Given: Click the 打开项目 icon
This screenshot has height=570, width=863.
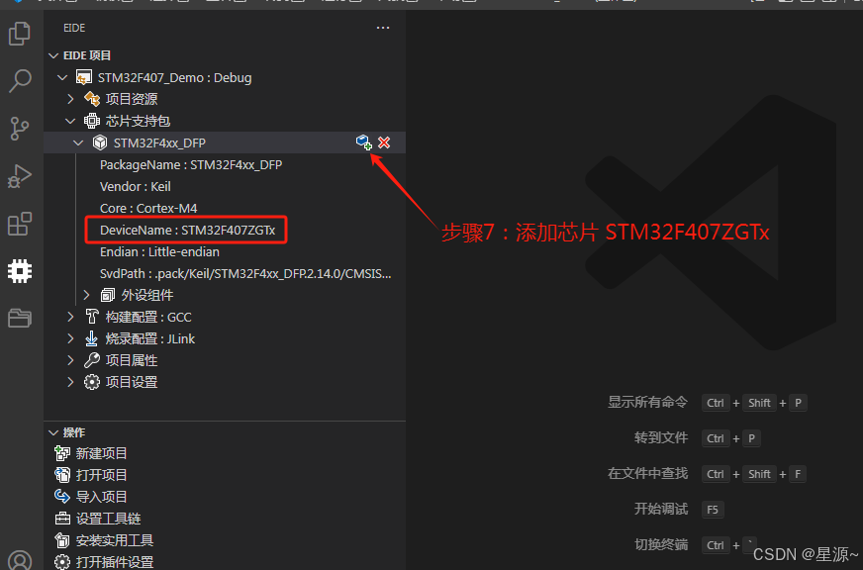Looking at the screenshot, I should [x=62, y=475].
